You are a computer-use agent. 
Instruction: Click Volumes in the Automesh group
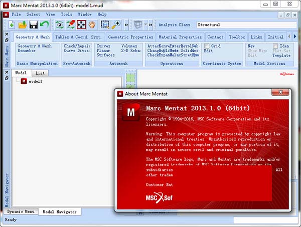(x=129, y=46)
